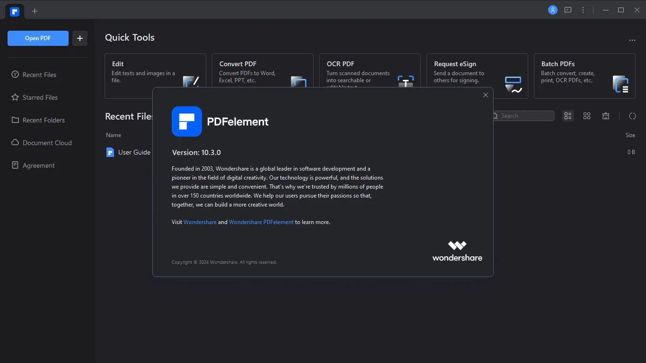Click the Search field in Recent Files
The width and height of the screenshot is (646, 363).
tap(523, 116)
